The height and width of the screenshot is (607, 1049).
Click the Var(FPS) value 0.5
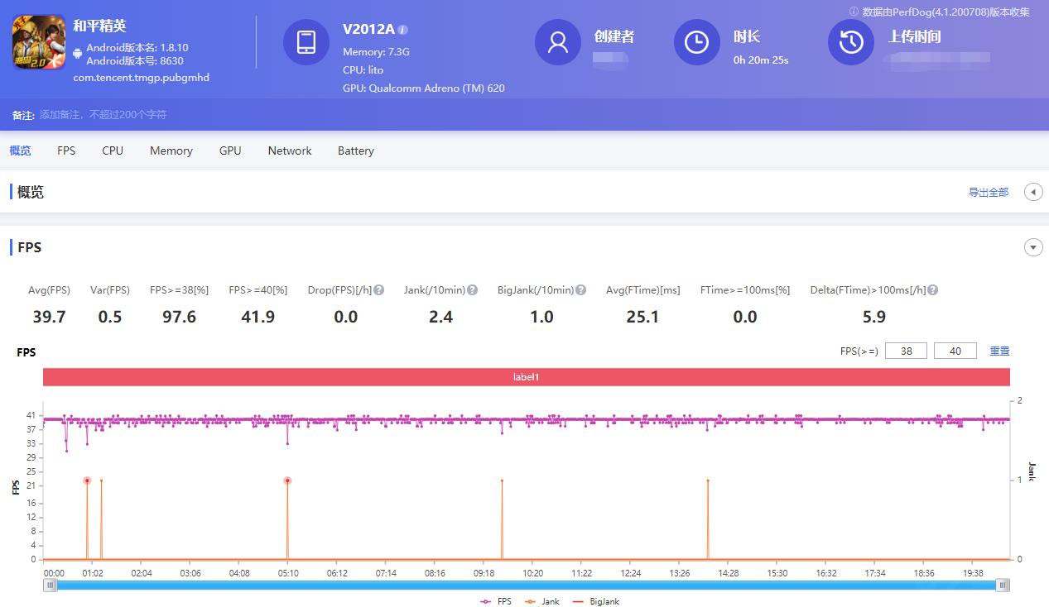click(110, 317)
